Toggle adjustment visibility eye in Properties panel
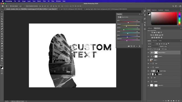182x102 pixels. pyautogui.click(x=137, y=46)
